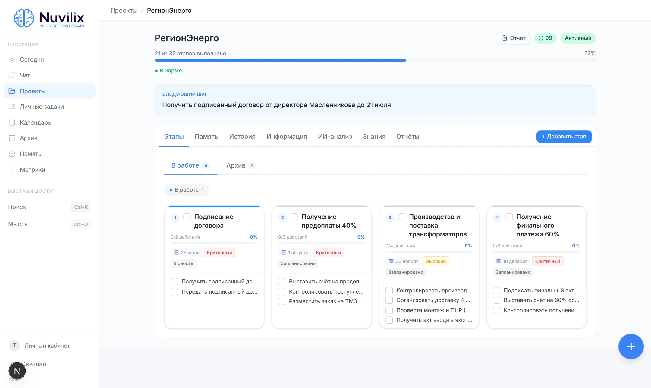Open the Отчёты tab
Viewport: 651px width, 388px height.
[x=408, y=137]
